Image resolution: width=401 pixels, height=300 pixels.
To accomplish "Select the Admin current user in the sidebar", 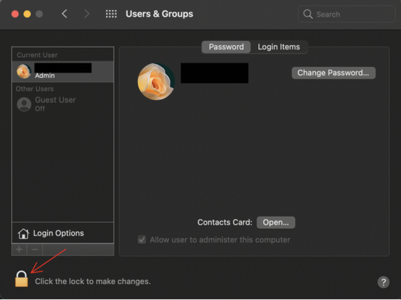I will (63, 71).
